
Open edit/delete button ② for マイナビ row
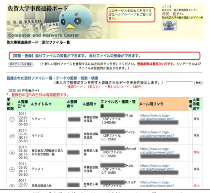coord(12,136)
